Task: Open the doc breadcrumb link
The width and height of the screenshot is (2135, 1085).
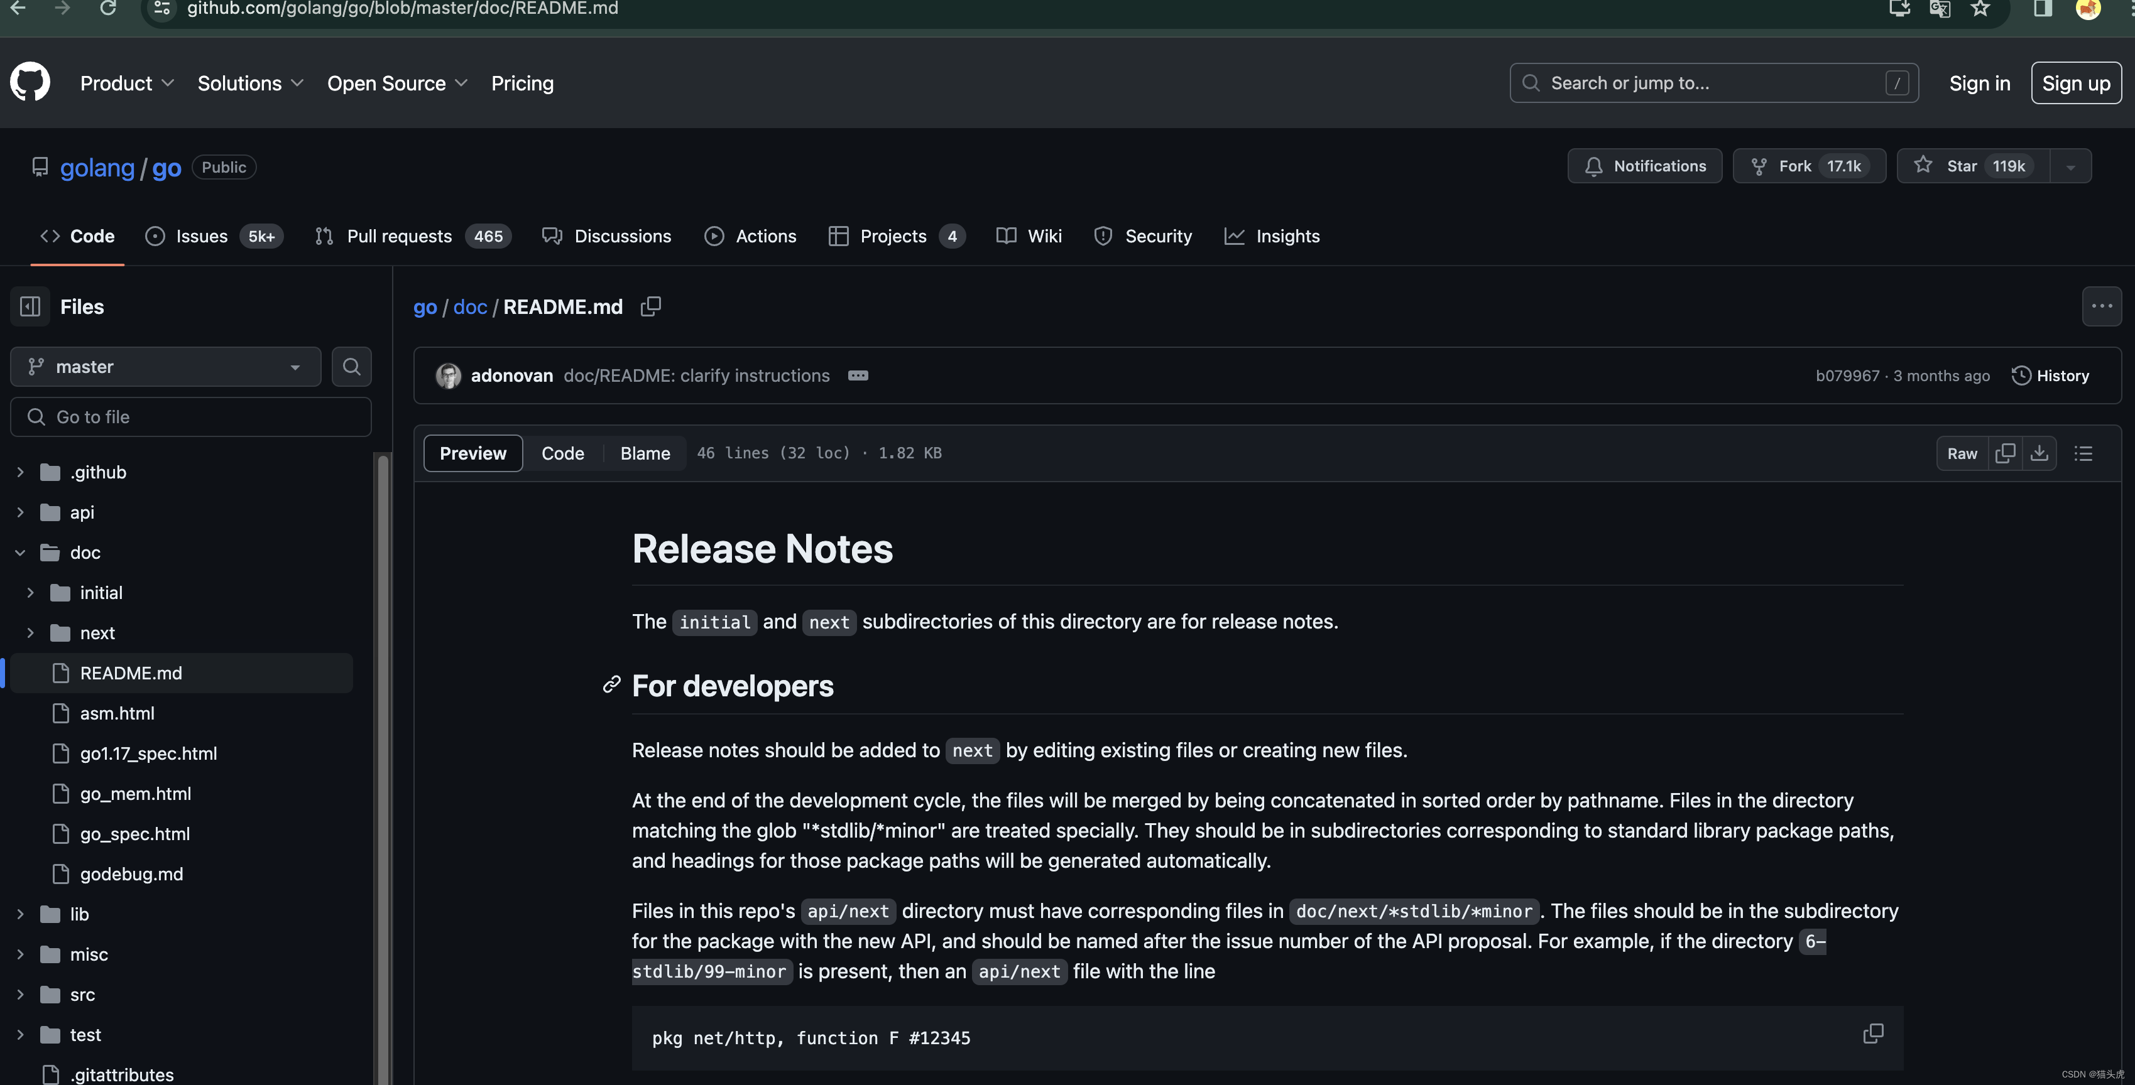Action: pyautogui.click(x=470, y=306)
